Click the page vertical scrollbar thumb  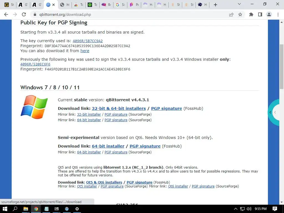tap(282, 67)
